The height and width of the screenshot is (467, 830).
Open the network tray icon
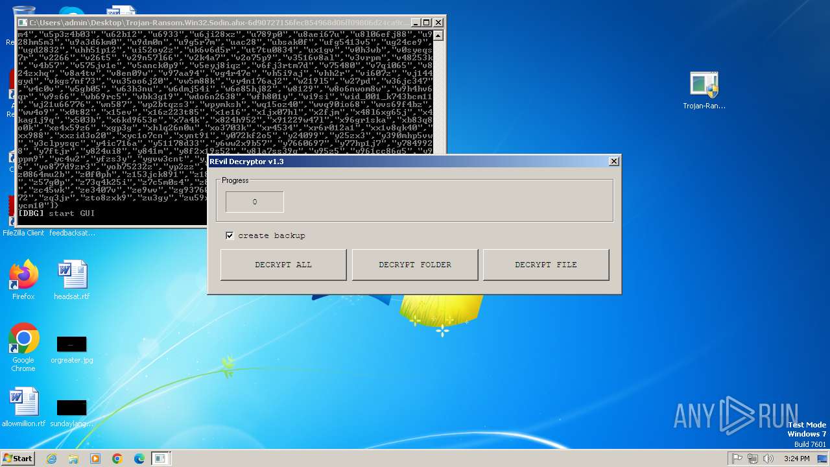pyautogui.click(x=753, y=459)
